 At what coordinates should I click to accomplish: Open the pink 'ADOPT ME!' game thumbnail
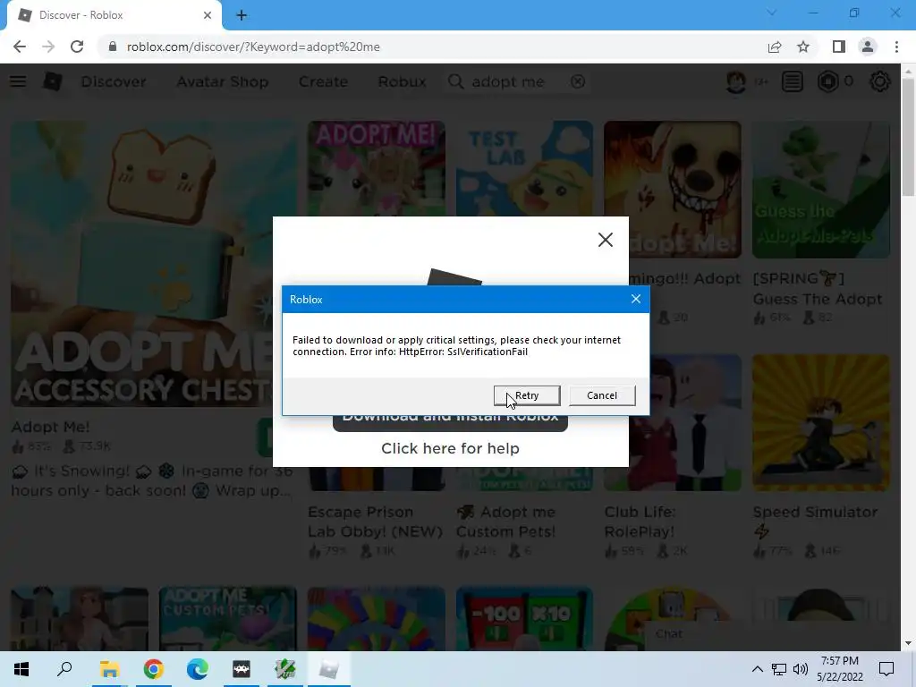click(377, 169)
